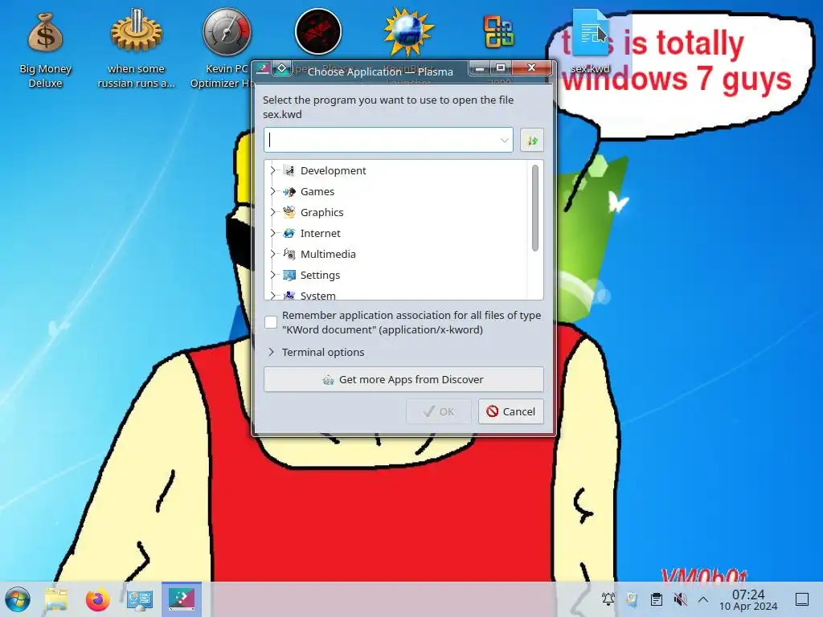Screen dimensions: 823x617
Task: Expand the Internet category
Action: click(x=272, y=233)
